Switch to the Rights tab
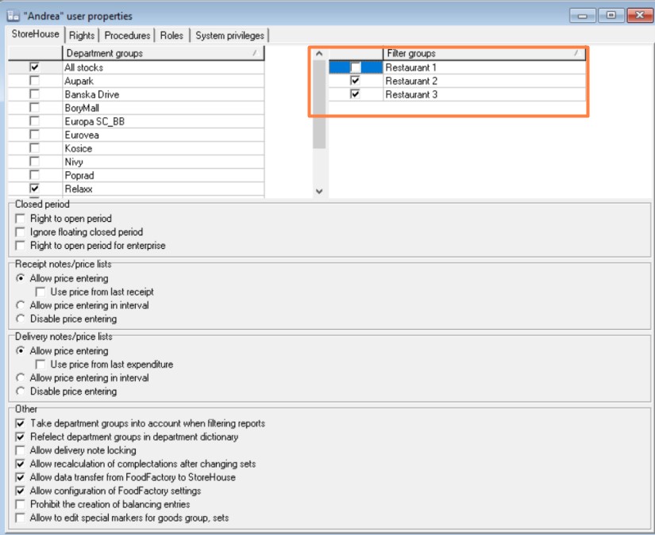Screen dimensions: 655x535 [x=82, y=36]
